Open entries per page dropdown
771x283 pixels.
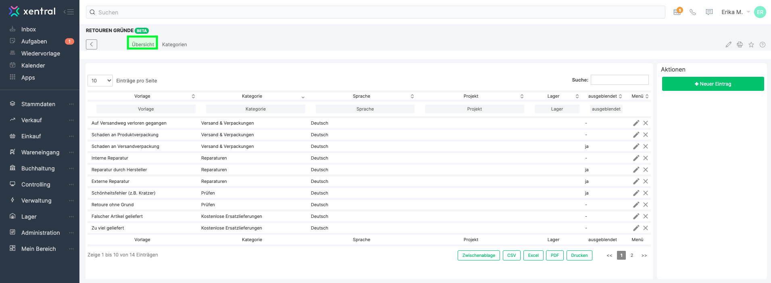coord(100,81)
